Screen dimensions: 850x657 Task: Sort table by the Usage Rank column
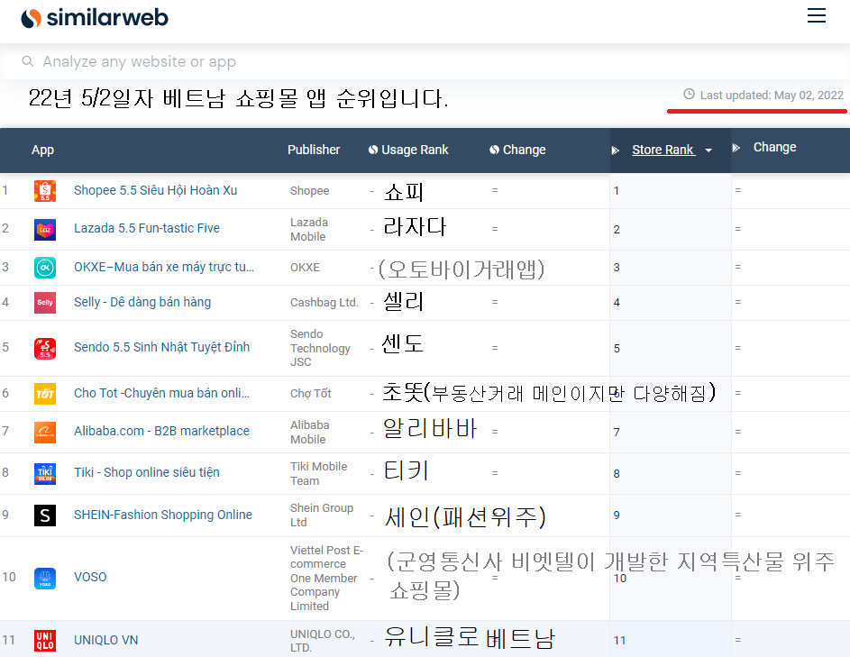(416, 150)
